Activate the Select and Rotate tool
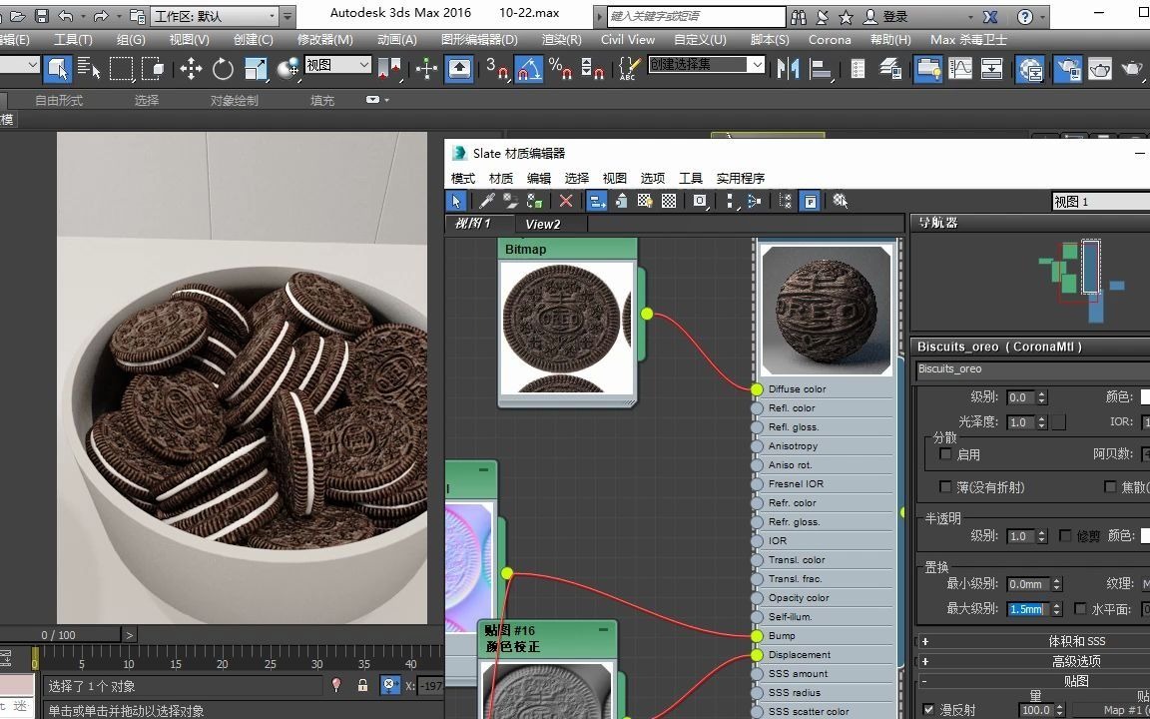Viewport: 1150px width, 719px height. pos(223,68)
